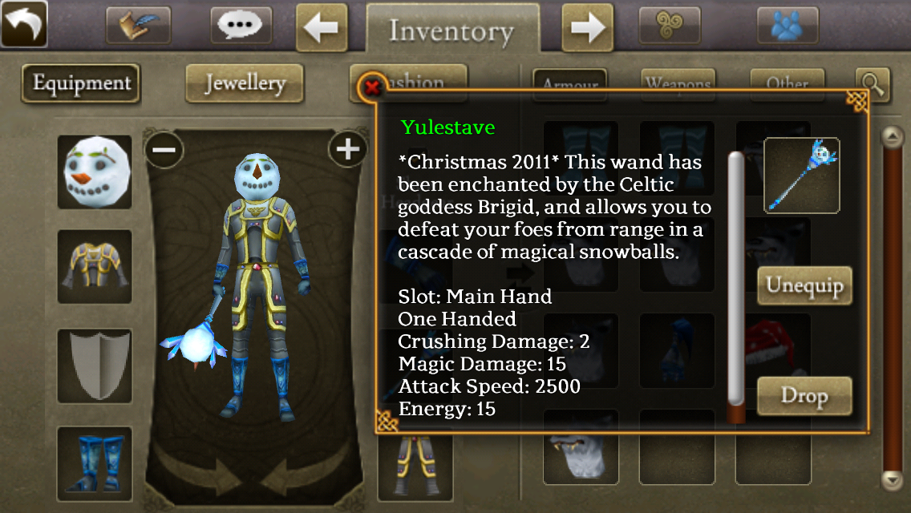Select the snowman head equipment slot
This screenshot has width=911, height=513.
click(95, 172)
